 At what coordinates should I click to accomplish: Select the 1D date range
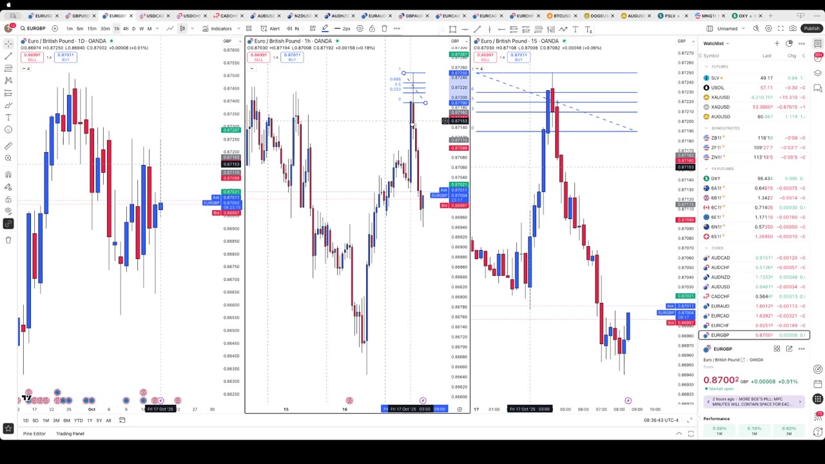(x=25, y=421)
